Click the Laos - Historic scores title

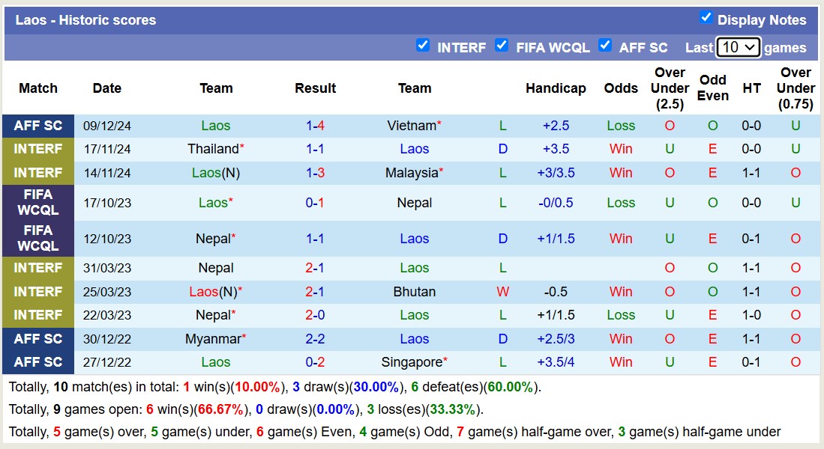click(85, 19)
